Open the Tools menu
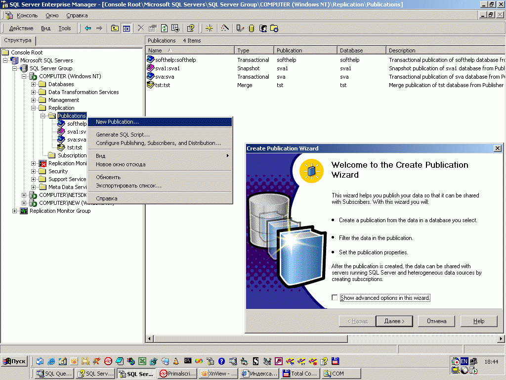This screenshot has height=380, width=506. 65,28
